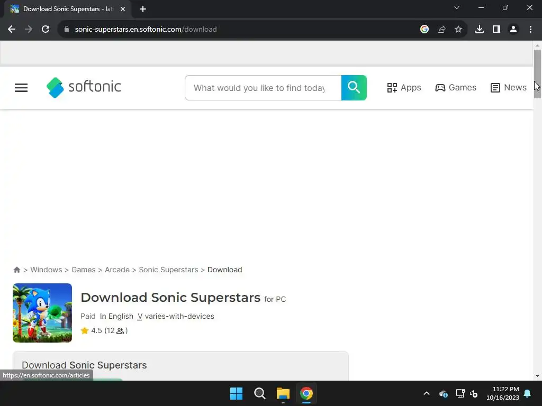Close the Download Sonic Superstars tab
Screen dimensions: 542x406
[123, 9]
